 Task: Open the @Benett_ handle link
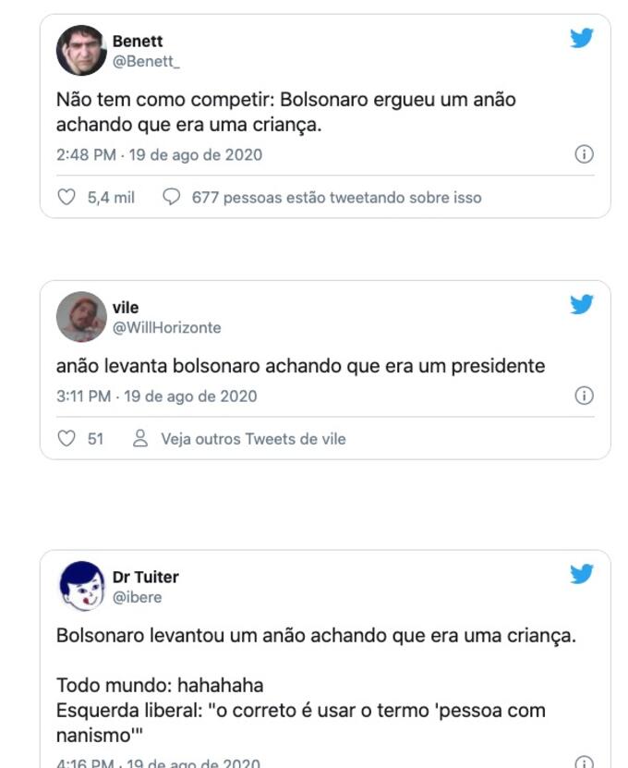tap(146, 60)
